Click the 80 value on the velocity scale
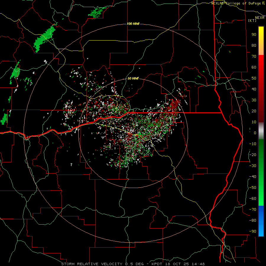Image resolution: width=266 pixels, height=266 pixels. tap(254, 45)
